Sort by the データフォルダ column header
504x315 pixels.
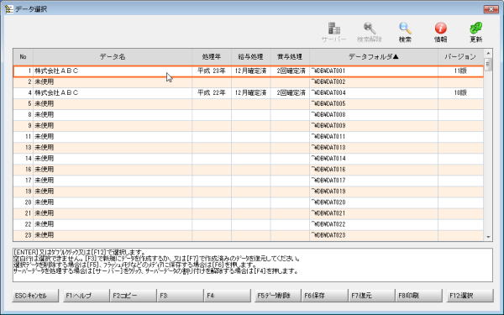[374, 56]
